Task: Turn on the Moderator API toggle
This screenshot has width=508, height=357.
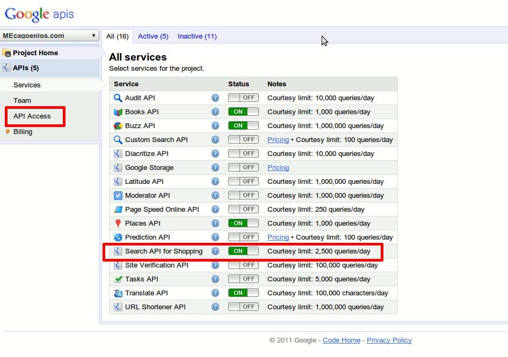Action: [243, 195]
